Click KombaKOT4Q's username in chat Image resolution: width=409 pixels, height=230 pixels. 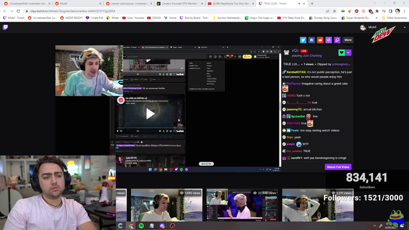tap(296, 72)
